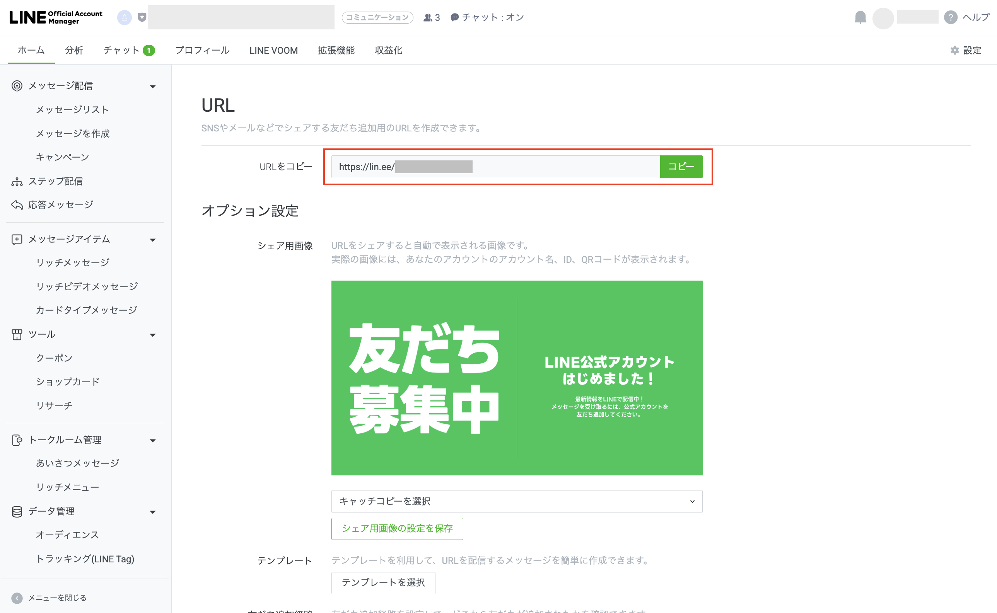Screen dimensions: 997x613
Task: Open リサーチ in the sidebar
Action: (x=54, y=405)
